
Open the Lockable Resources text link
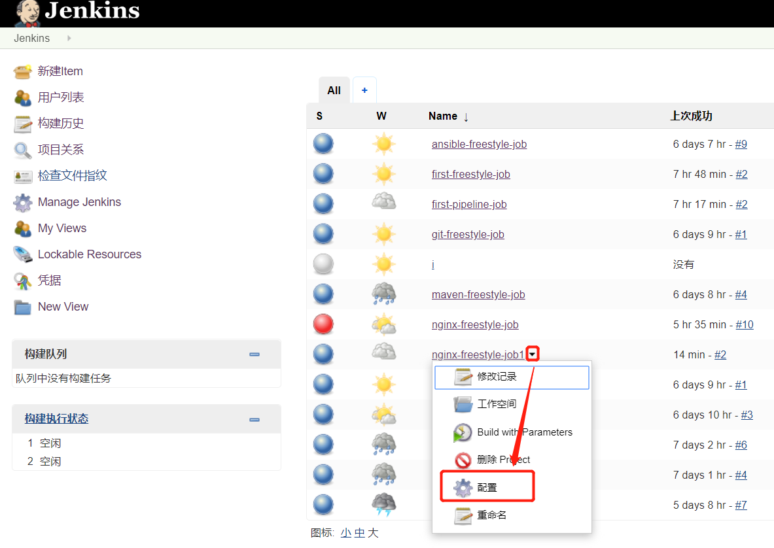pos(90,254)
